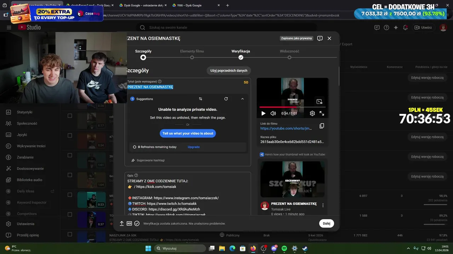
Task: Open the channel account avatar menu
Action: [443, 28]
